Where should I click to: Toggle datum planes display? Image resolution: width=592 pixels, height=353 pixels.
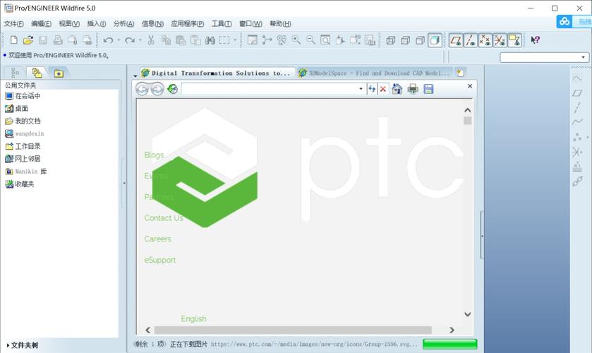pos(456,40)
